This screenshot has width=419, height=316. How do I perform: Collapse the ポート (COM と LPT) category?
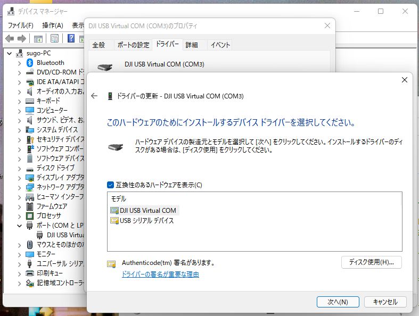pos(19,226)
